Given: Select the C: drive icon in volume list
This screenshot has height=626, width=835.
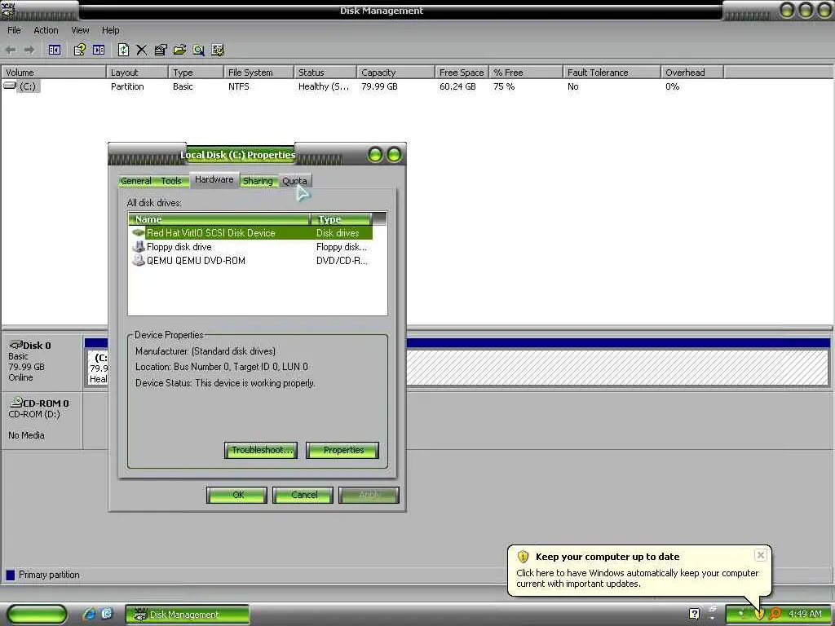Looking at the screenshot, I should coord(10,85).
